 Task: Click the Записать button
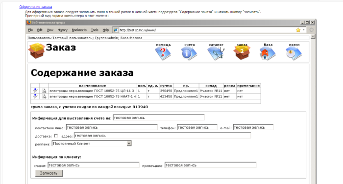49,173
